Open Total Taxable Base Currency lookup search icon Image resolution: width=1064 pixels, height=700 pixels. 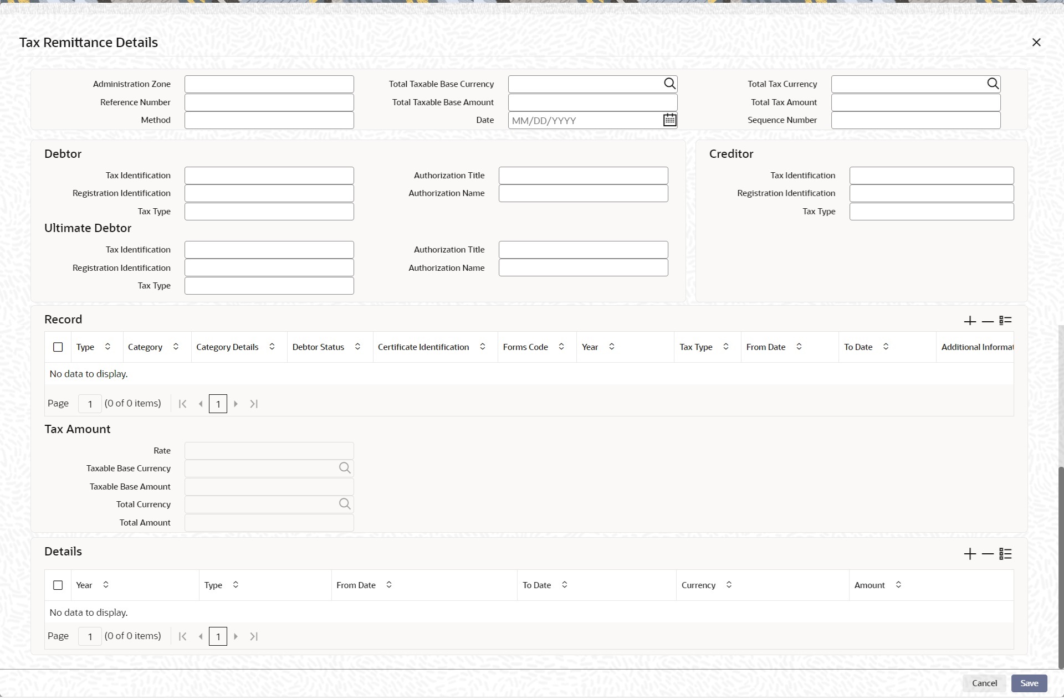click(x=669, y=84)
